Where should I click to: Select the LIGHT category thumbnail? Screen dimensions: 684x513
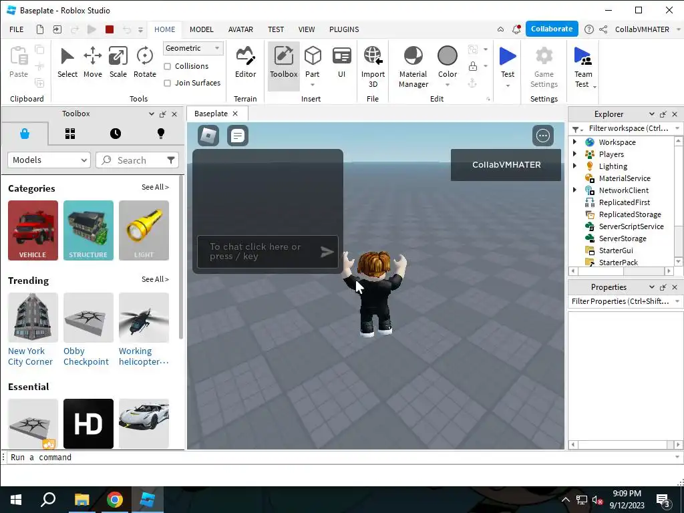click(x=144, y=230)
